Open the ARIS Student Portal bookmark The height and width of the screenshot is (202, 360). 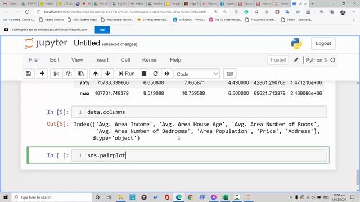[x=83, y=20]
